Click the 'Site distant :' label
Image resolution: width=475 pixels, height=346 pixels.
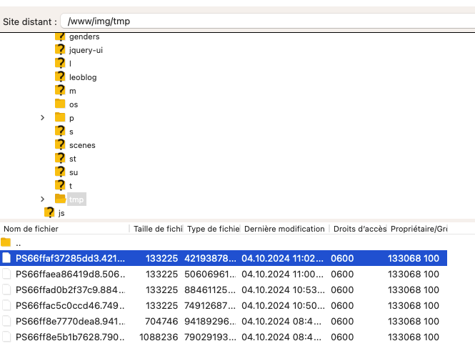click(30, 22)
